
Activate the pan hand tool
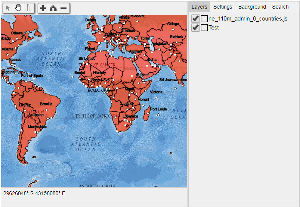tap(18, 8)
